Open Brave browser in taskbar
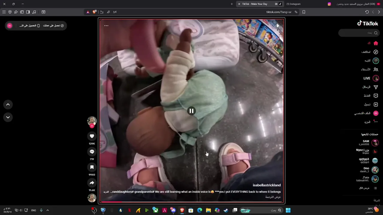Image resolution: width=383 pixels, height=215 pixels. tap(182, 210)
